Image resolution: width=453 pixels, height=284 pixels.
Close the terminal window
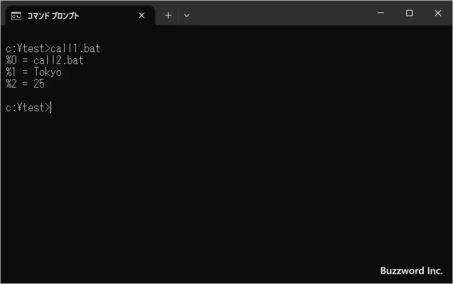tap(437, 13)
